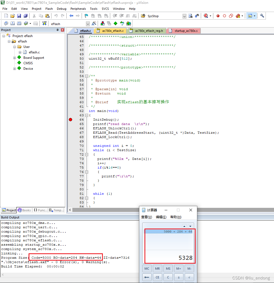Open a file with the folder icon
Image resolution: width=274 pixels, height=283 pixels.
click(x=13, y=16)
